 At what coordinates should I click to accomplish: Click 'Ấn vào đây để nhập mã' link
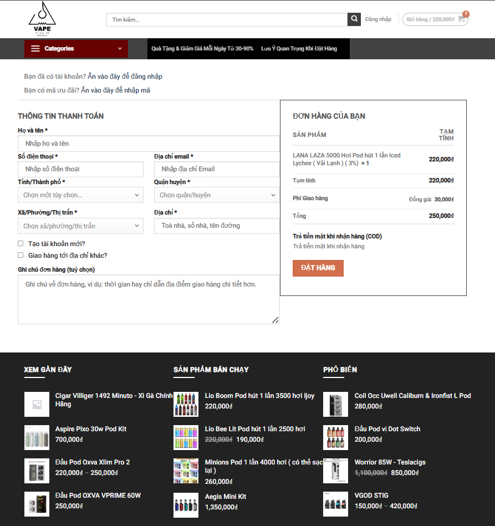click(x=115, y=90)
